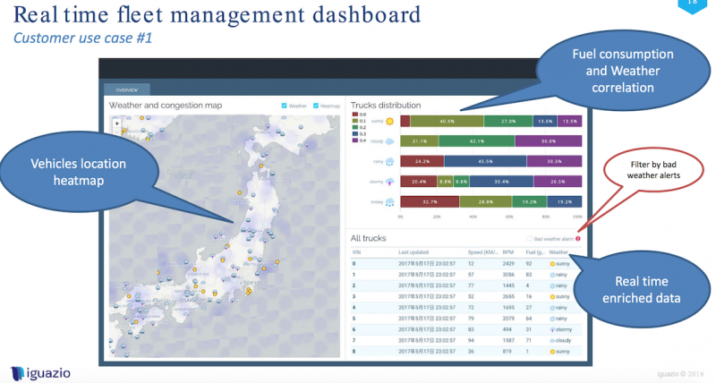Sort table by Last updated column header

[415, 253]
